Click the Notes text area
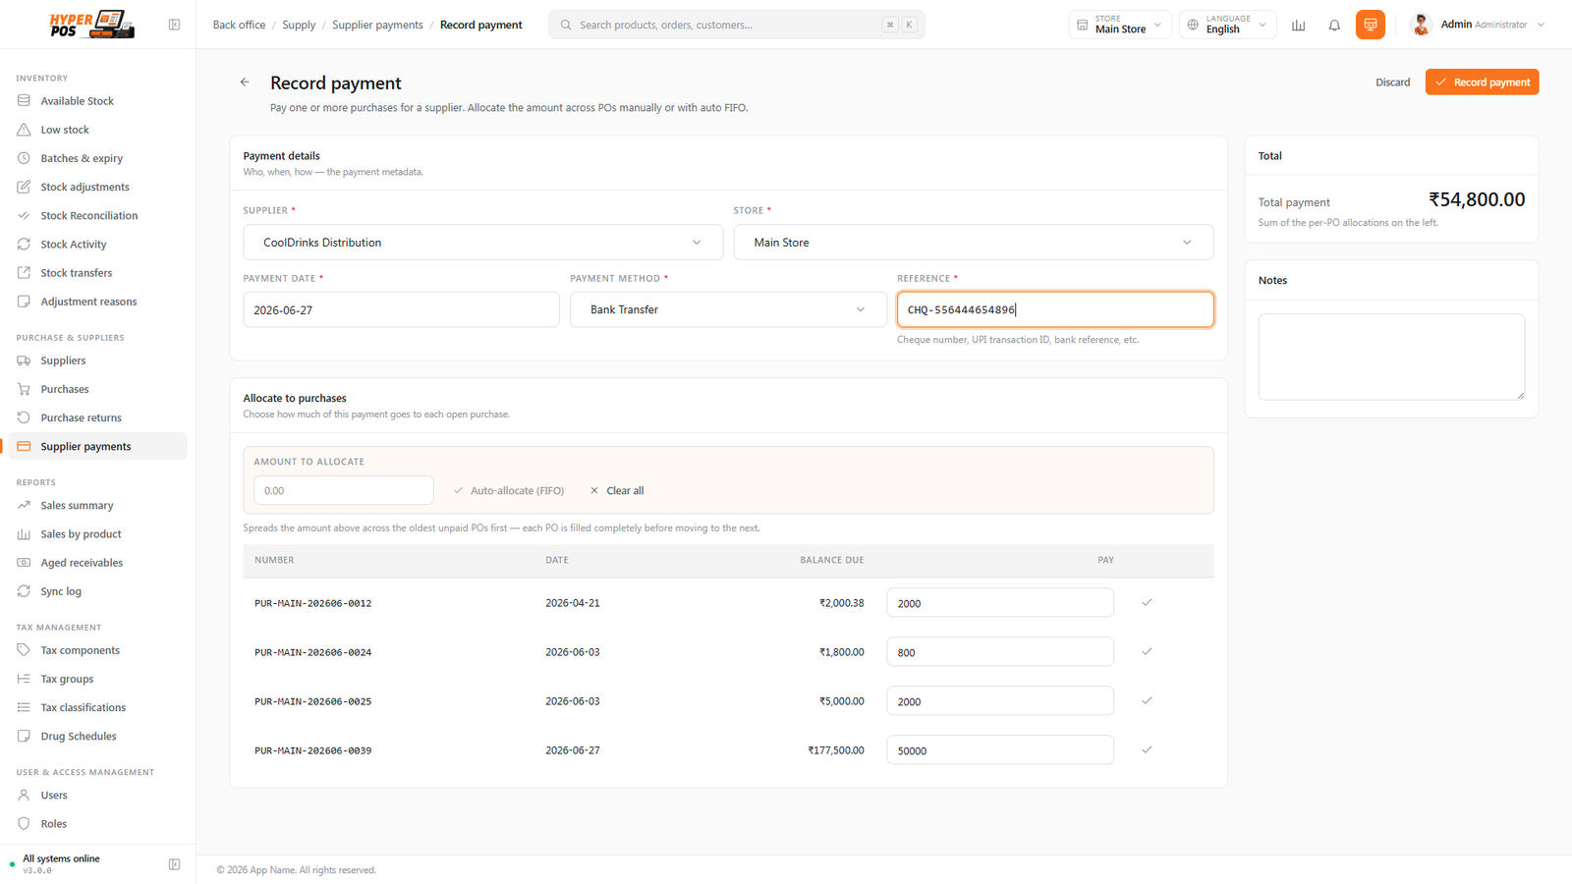This screenshot has width=1572, height=884. coord(1391,357)
